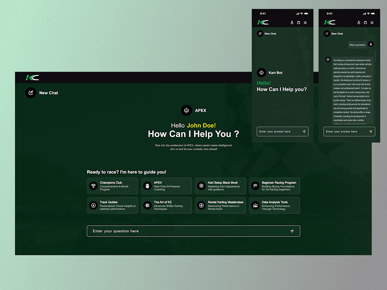387x290 pixels.
Task: Click the KC logo on the go-karting chat screen
Action: [330, 22]
